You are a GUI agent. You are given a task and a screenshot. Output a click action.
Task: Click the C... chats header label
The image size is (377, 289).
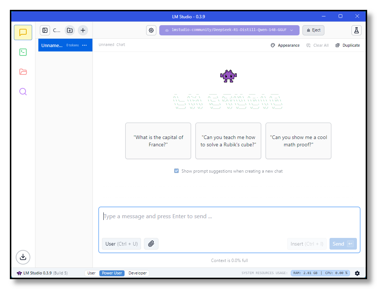[57, 30]
